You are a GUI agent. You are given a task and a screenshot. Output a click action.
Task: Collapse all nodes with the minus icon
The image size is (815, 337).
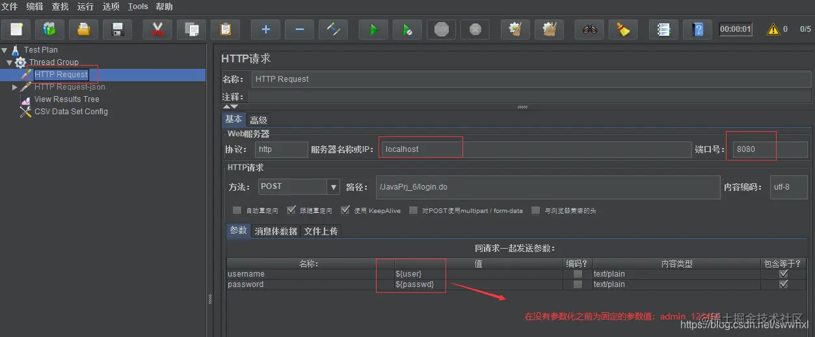pyautogui.click(x=299, y=29)
